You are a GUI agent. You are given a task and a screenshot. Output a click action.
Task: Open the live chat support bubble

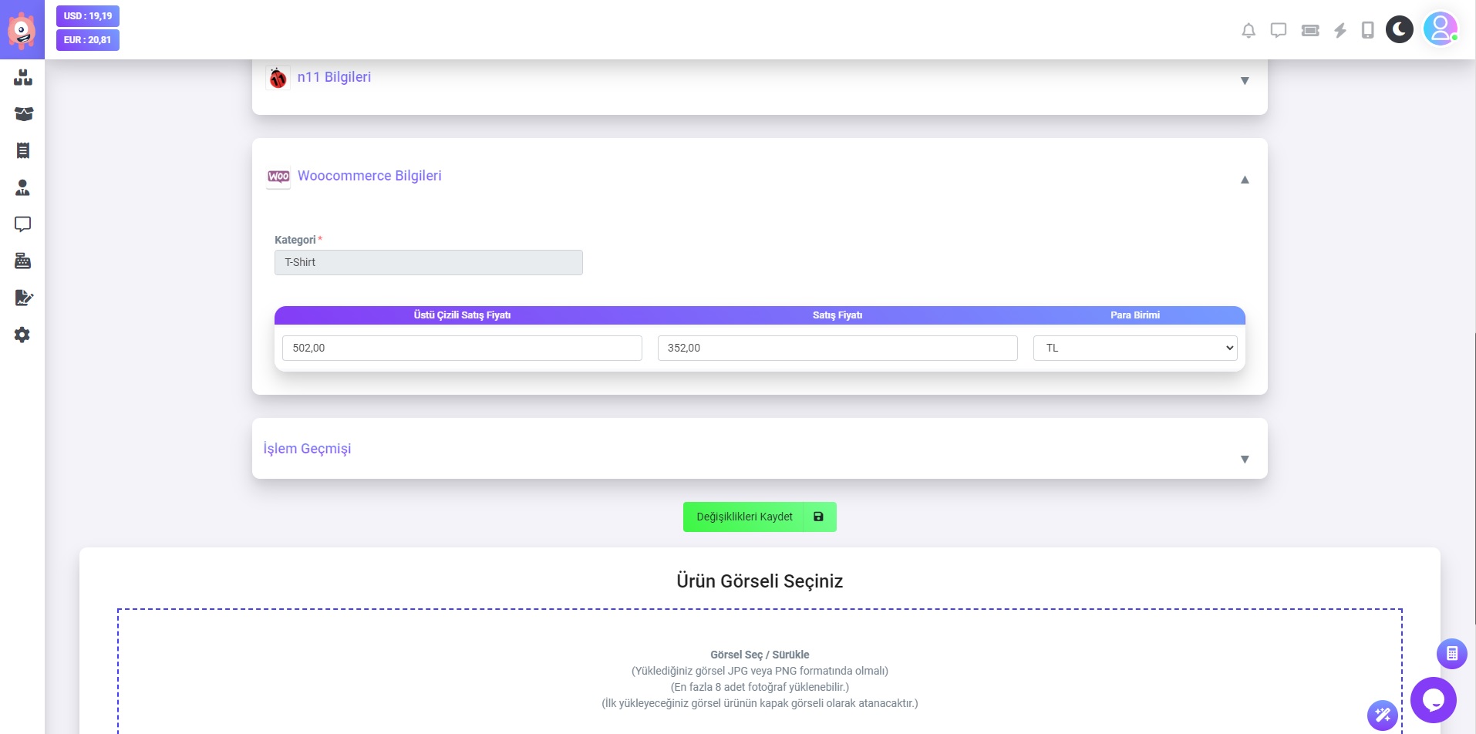pos(1433,699)
